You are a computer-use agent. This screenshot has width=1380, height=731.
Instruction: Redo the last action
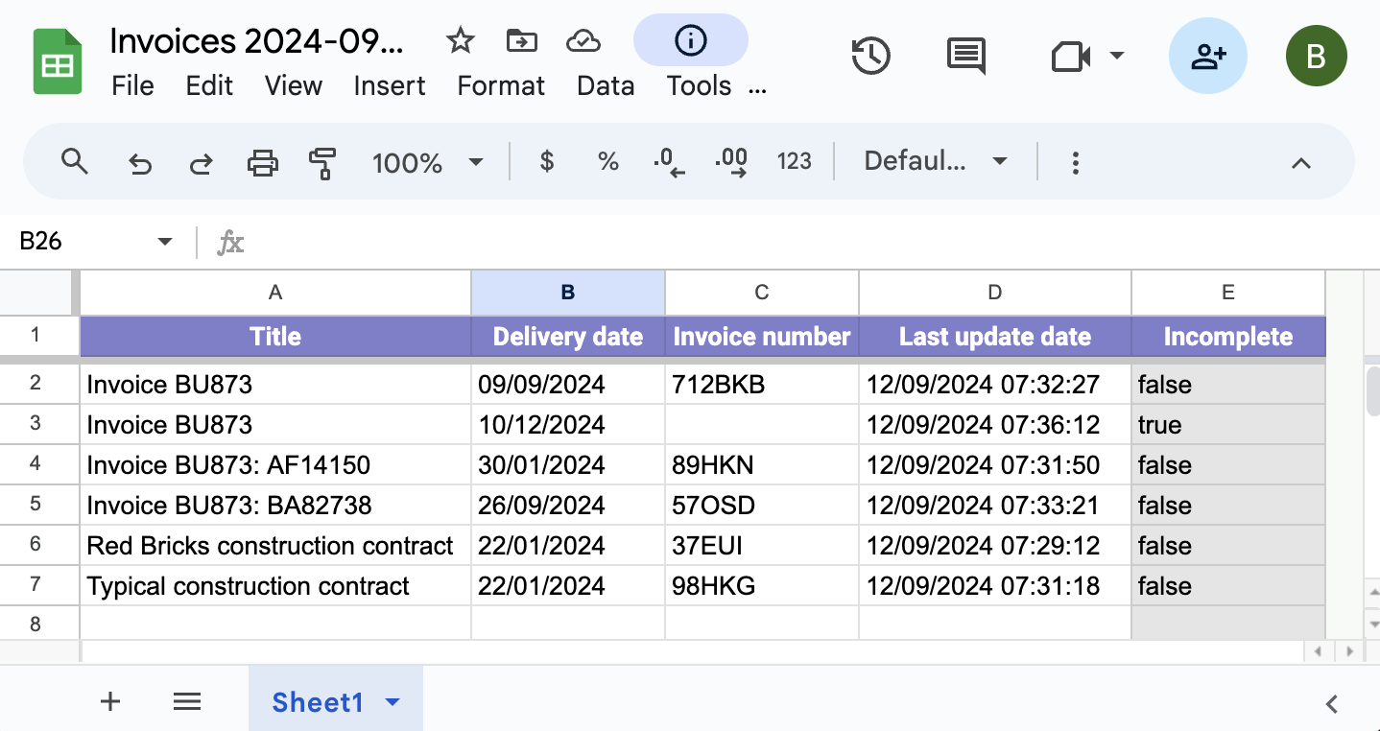click(201, 163)
